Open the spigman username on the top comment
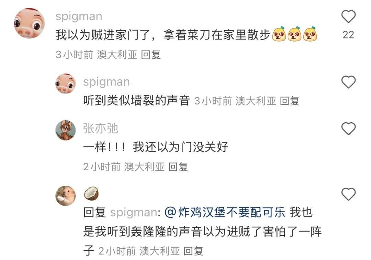 click(x=79, y=16)
